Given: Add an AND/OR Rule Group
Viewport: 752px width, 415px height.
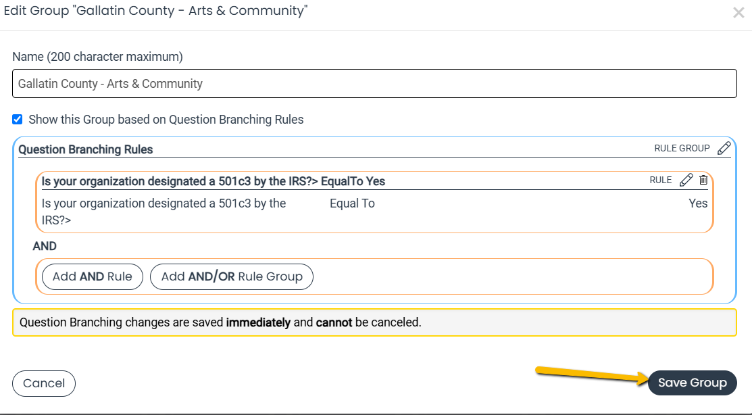Looking at the screenshot, I should (x=232, y=277).
